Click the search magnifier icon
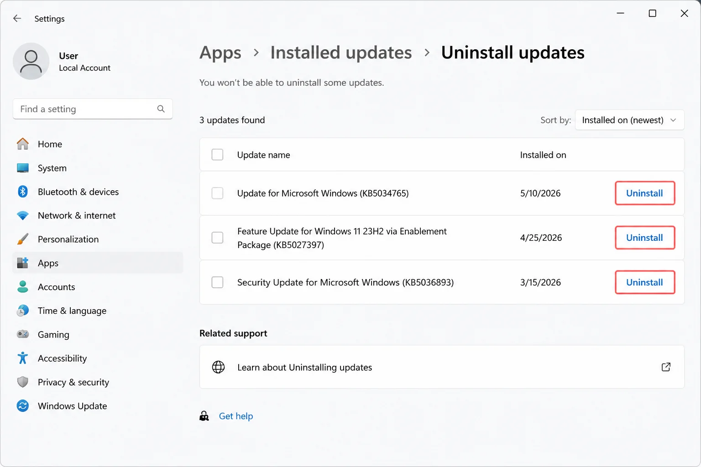 coord(161,109)
